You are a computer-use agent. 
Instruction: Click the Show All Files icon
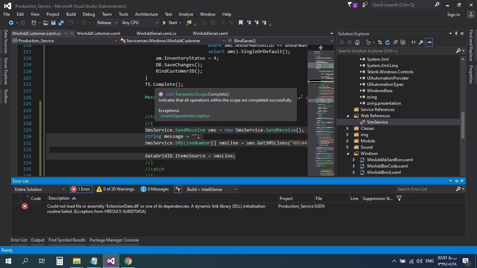403,42
